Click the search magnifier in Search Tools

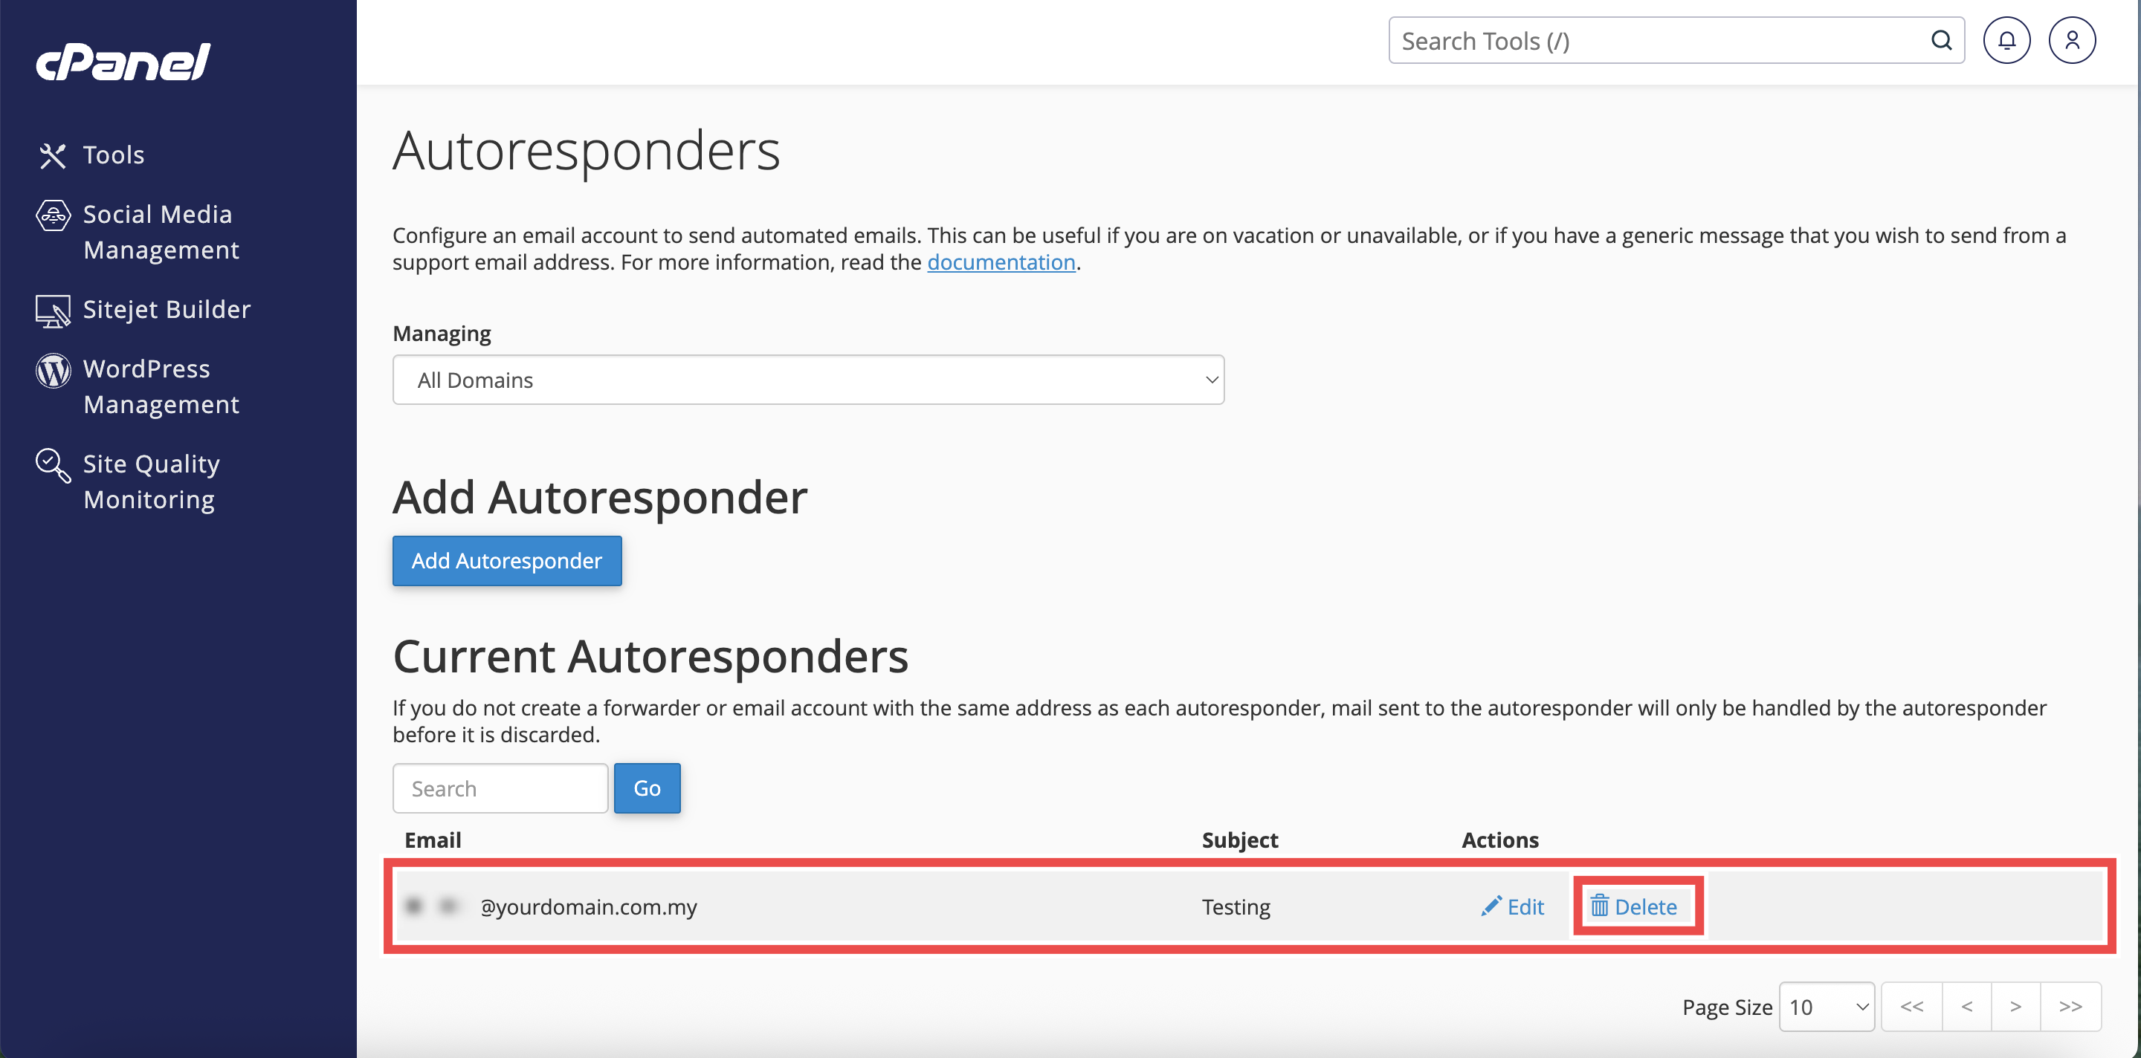[1942, 40]
